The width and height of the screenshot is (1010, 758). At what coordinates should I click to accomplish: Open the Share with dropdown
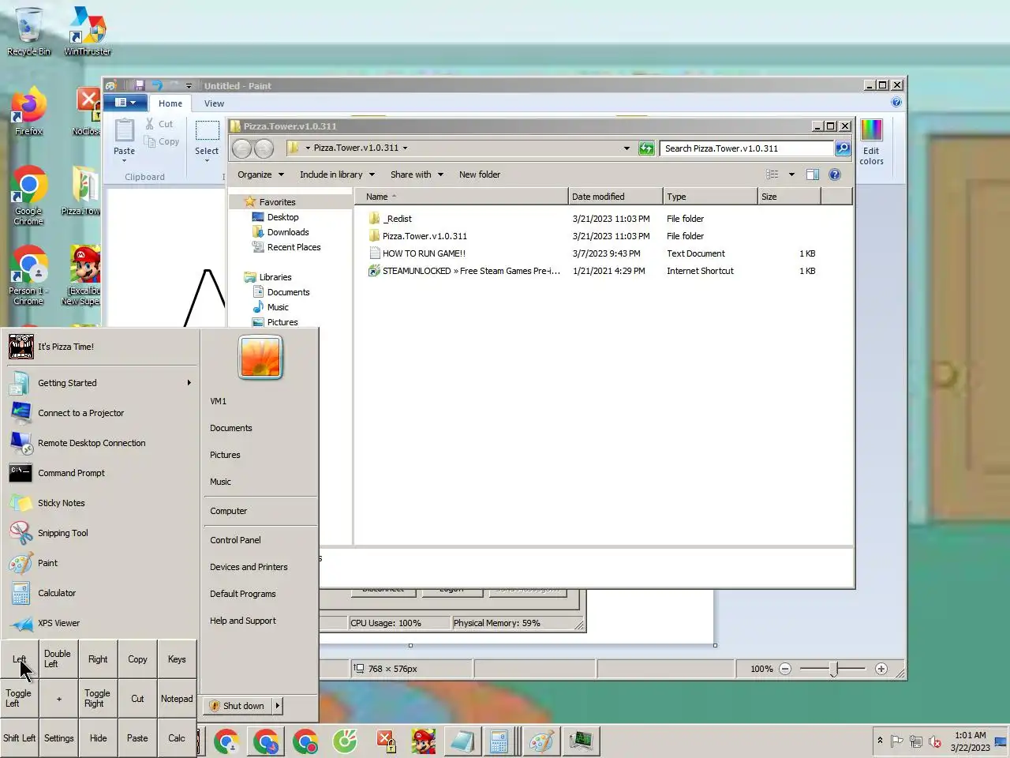point(417,174)
